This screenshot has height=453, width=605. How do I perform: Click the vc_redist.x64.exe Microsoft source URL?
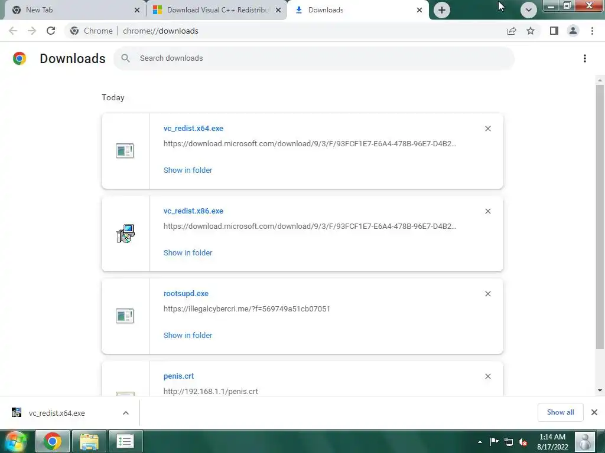(310, 144)
